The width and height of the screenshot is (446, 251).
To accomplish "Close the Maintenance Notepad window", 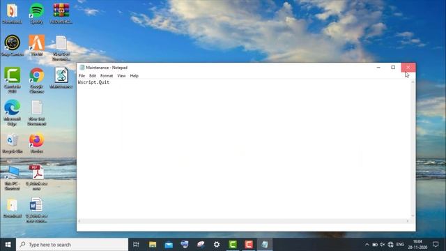I will (408, 68).
